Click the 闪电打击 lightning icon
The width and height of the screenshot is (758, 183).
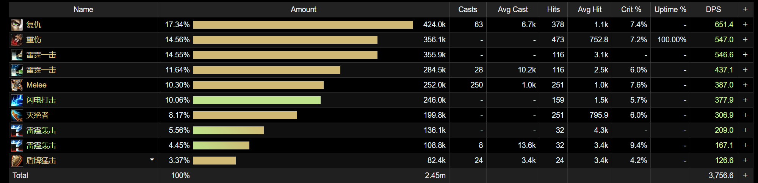(17, 100)
